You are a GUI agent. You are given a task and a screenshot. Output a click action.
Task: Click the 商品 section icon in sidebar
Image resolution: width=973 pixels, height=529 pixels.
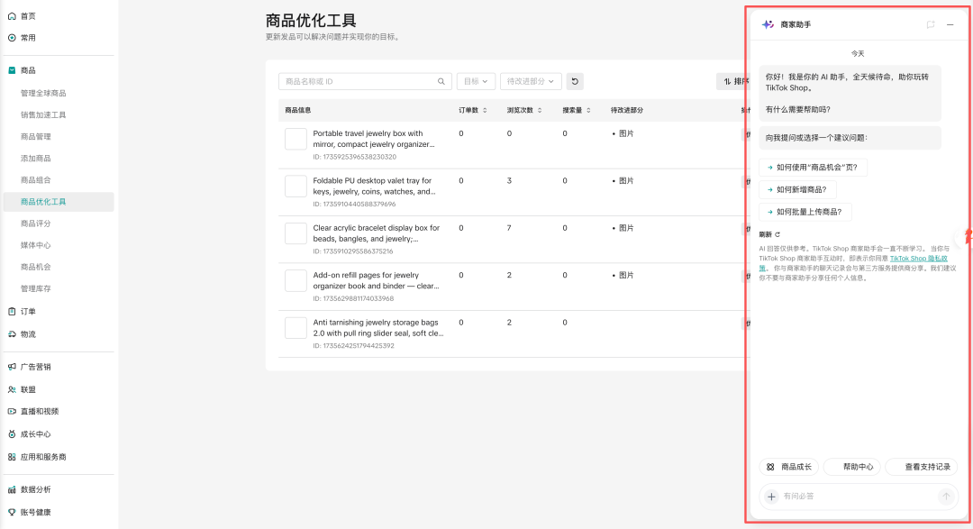12,70
